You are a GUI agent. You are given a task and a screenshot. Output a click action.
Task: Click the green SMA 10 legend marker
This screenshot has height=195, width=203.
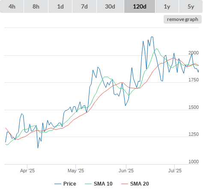coord(88,184)
